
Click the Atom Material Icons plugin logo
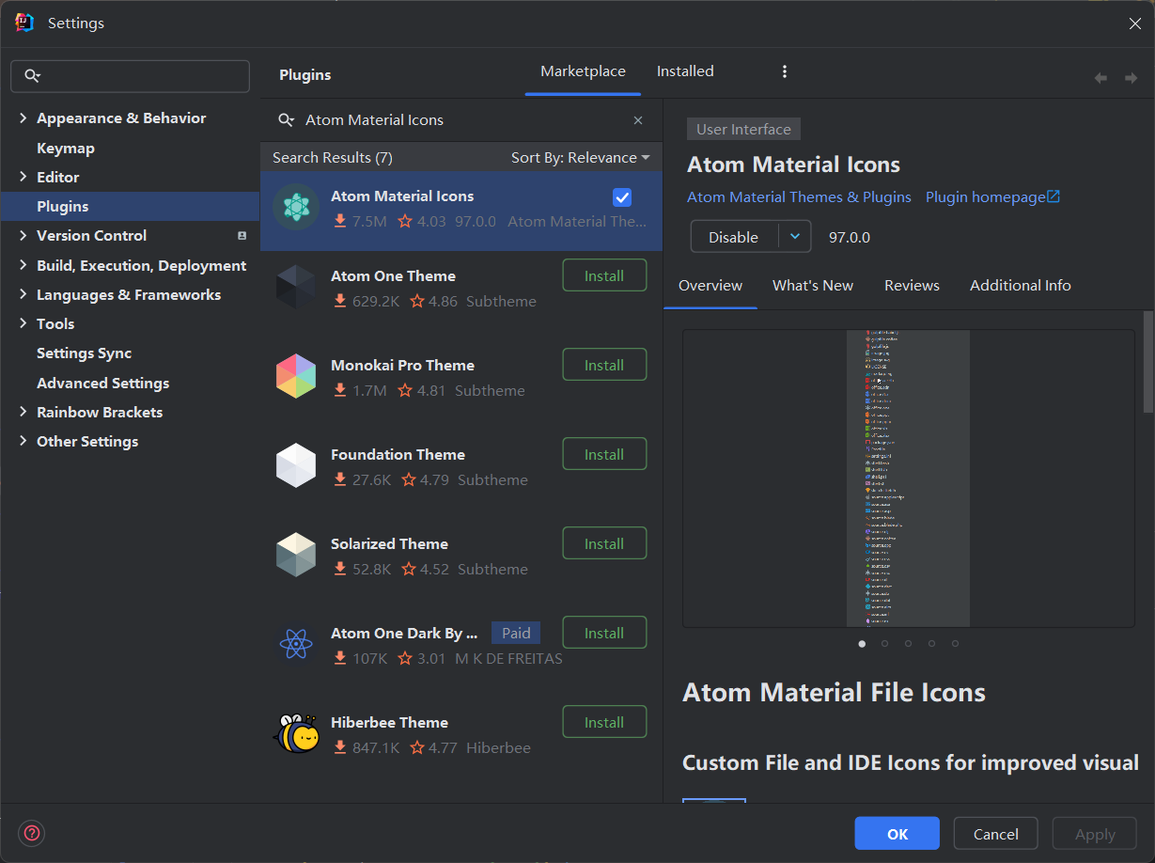296,208
